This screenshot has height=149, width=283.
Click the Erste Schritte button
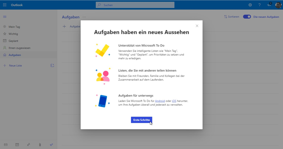(141, 120)
